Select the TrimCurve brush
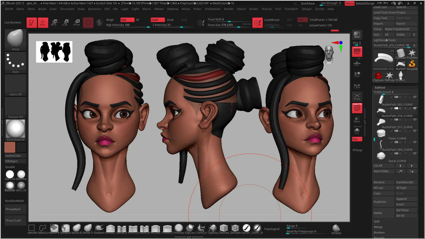Image resolution: width=425 pixels, height=239 pixels. pos(201,229)
